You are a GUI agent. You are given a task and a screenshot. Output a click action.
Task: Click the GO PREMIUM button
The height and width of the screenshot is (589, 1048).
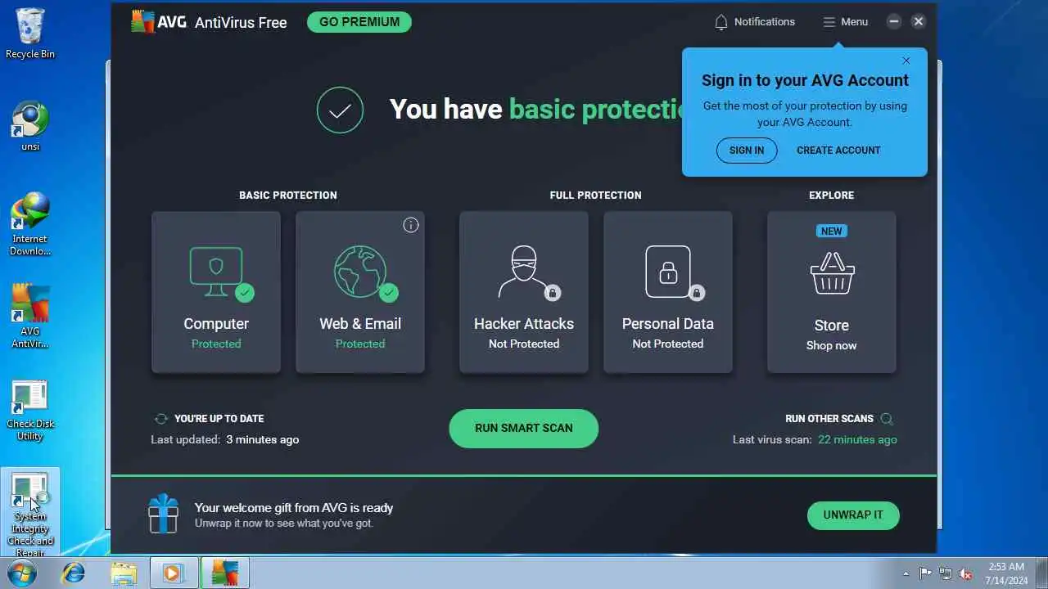[359, 22]
